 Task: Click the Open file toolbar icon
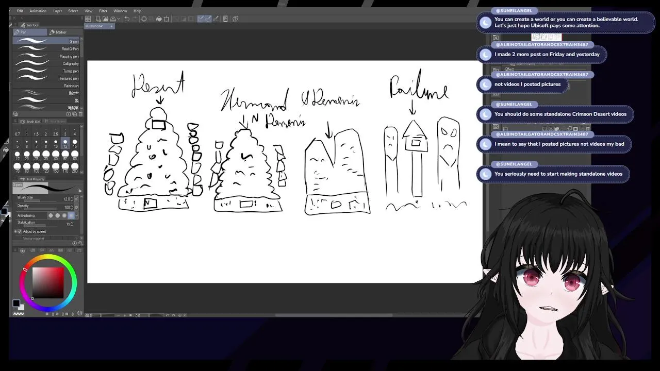pos(105,19)
